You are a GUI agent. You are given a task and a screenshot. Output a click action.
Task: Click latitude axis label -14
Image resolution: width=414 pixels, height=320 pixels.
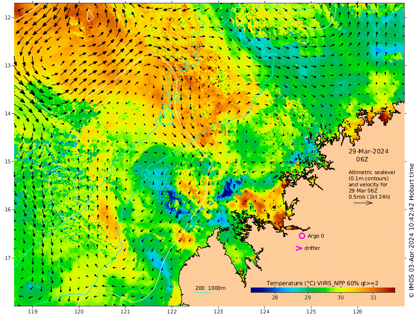[x=7, y=113]
